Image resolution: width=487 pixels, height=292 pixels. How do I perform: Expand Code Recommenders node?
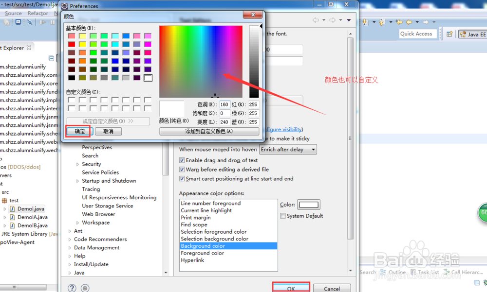[70, 240]
